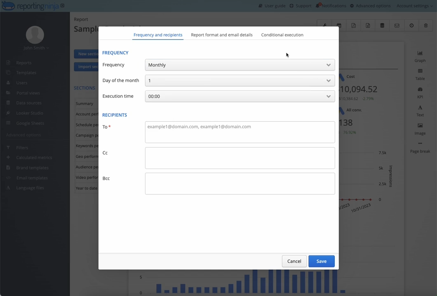Viewport: 437px width, 296px height.
Task: Open Advanced options in the top bar
Action: (370, 6)
